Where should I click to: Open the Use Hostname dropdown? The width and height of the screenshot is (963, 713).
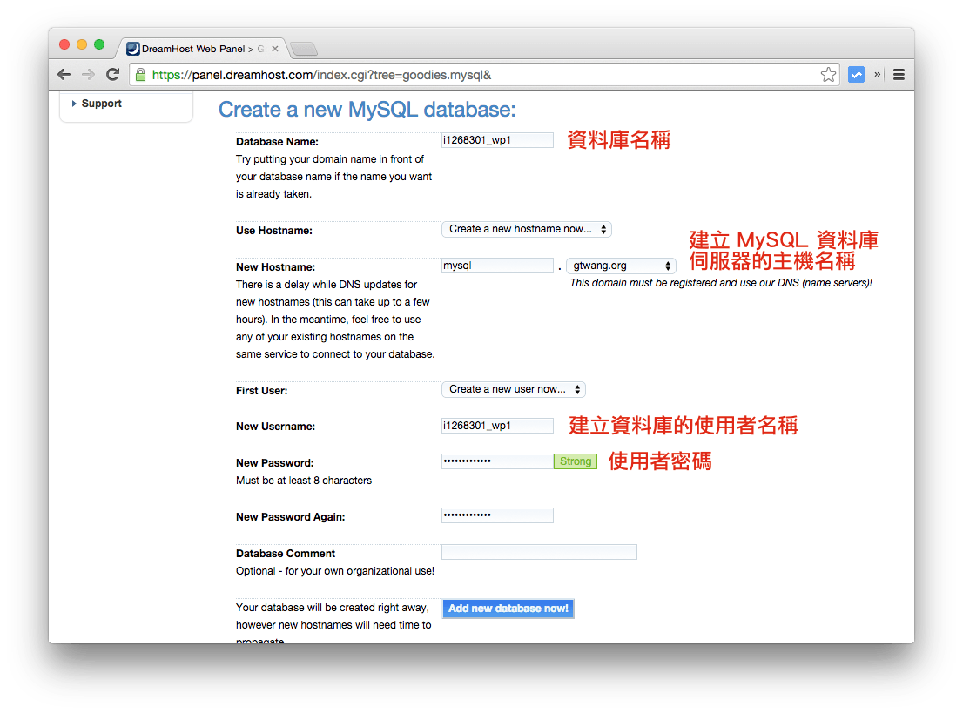[x=526, y=229]
